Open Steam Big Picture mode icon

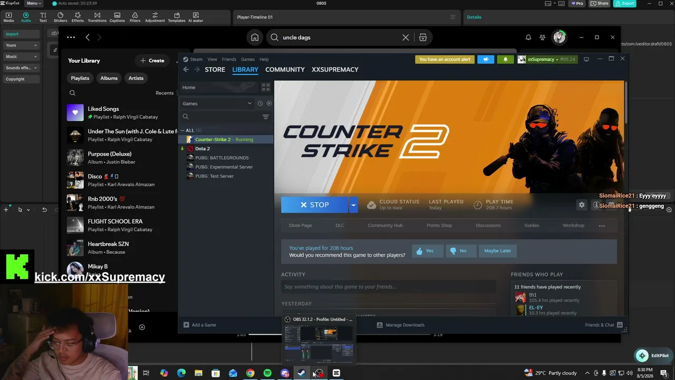click(586, 59)
